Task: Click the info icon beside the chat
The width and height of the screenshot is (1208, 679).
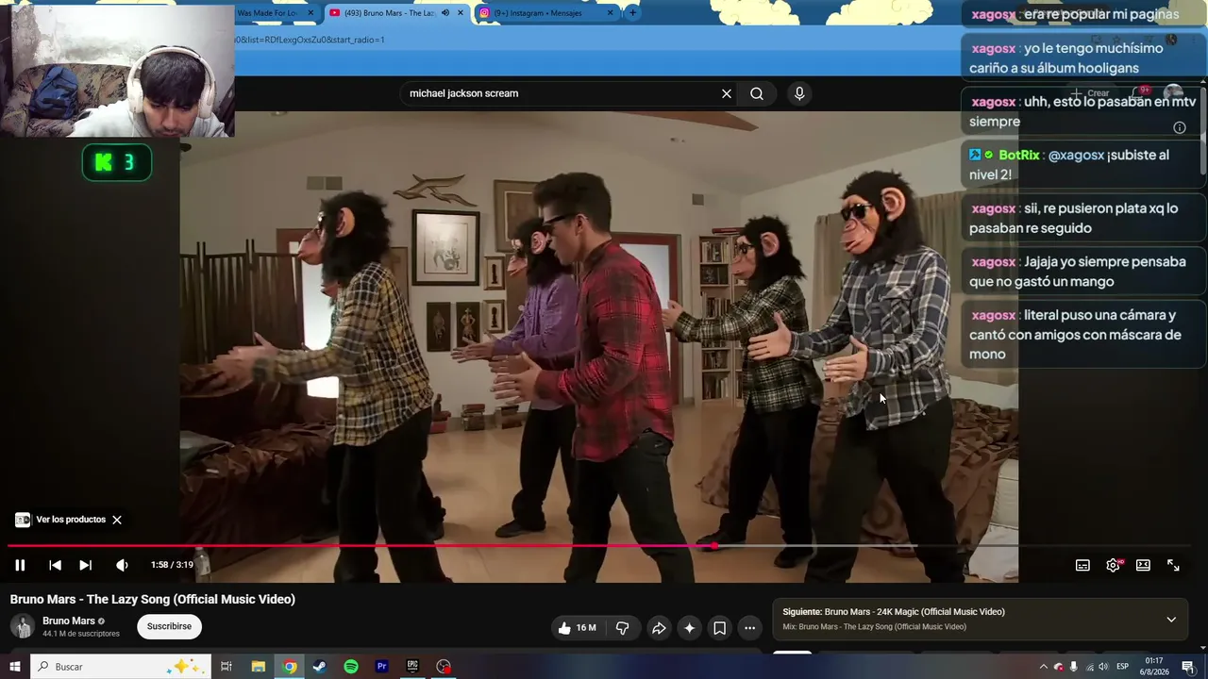Action: (1180, 127)
